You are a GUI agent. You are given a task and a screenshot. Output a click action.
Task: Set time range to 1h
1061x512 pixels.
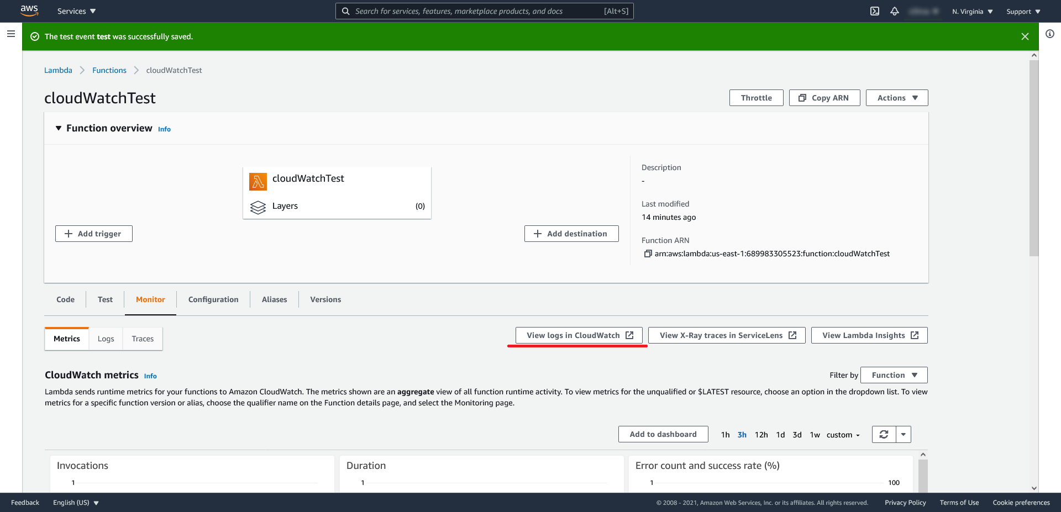[x=726, y=435]
